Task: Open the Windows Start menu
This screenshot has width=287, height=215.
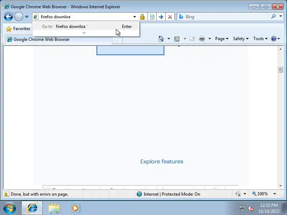Action: tap(10, 208)
